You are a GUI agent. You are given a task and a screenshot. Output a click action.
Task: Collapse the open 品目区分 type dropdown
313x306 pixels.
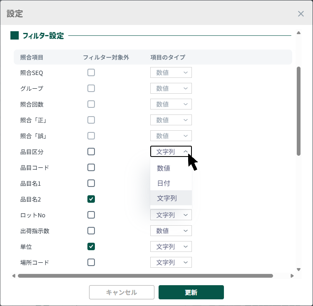click(171, 152)
